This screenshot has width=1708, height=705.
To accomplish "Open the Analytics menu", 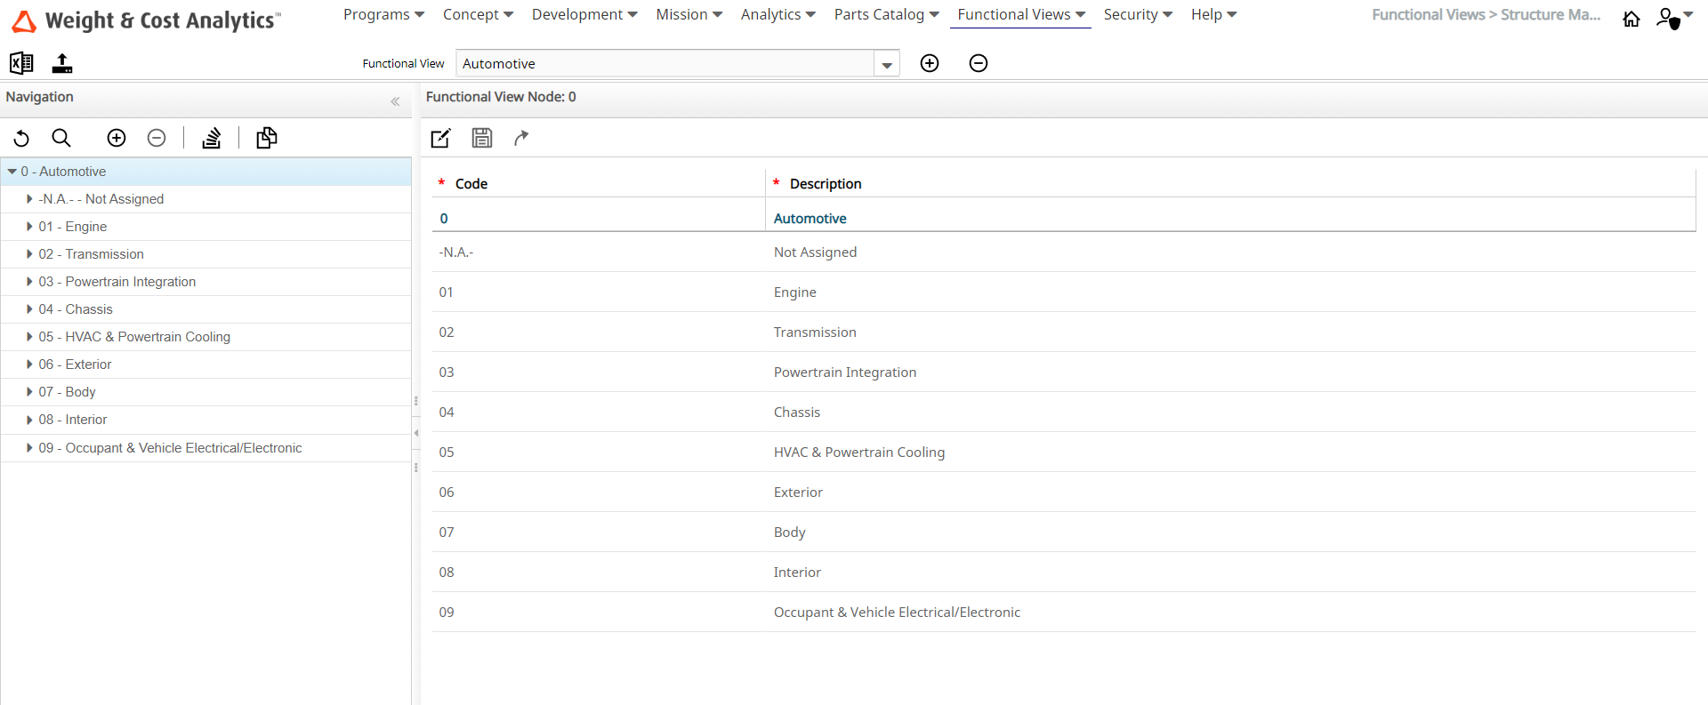I will pyautogui.click(x=777, y=15).
